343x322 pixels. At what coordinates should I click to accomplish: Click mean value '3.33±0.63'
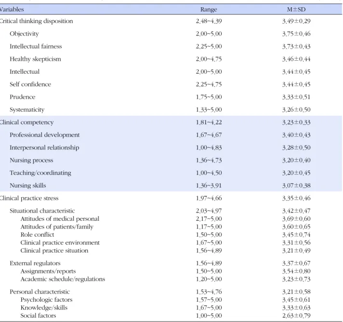(296, 308)
